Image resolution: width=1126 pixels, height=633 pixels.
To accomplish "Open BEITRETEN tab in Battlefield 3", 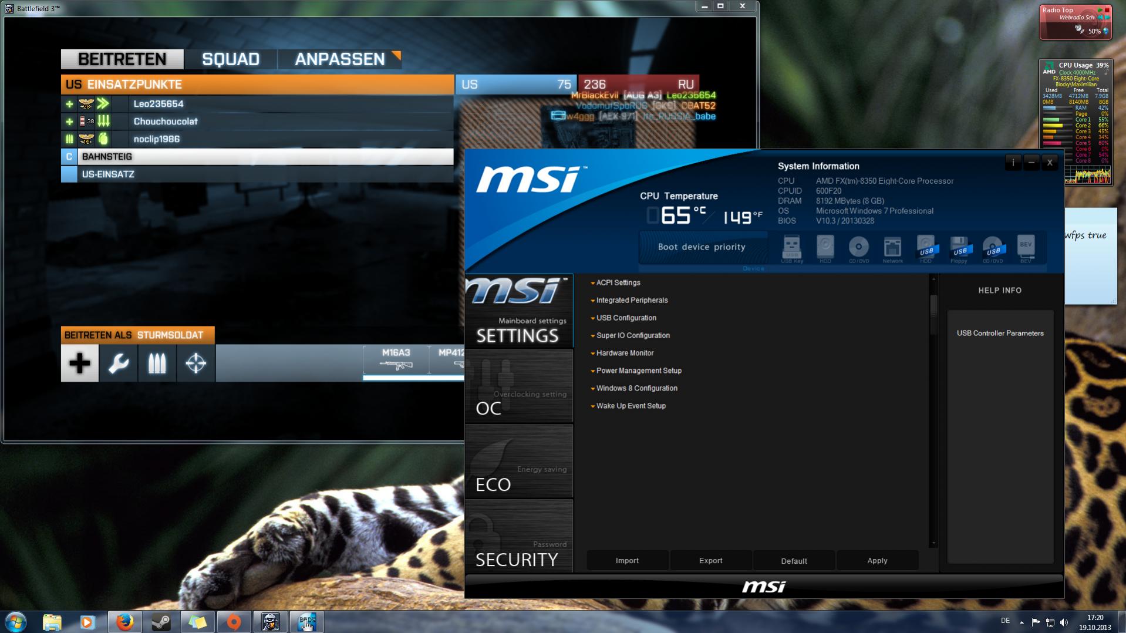I will point(122,59).
